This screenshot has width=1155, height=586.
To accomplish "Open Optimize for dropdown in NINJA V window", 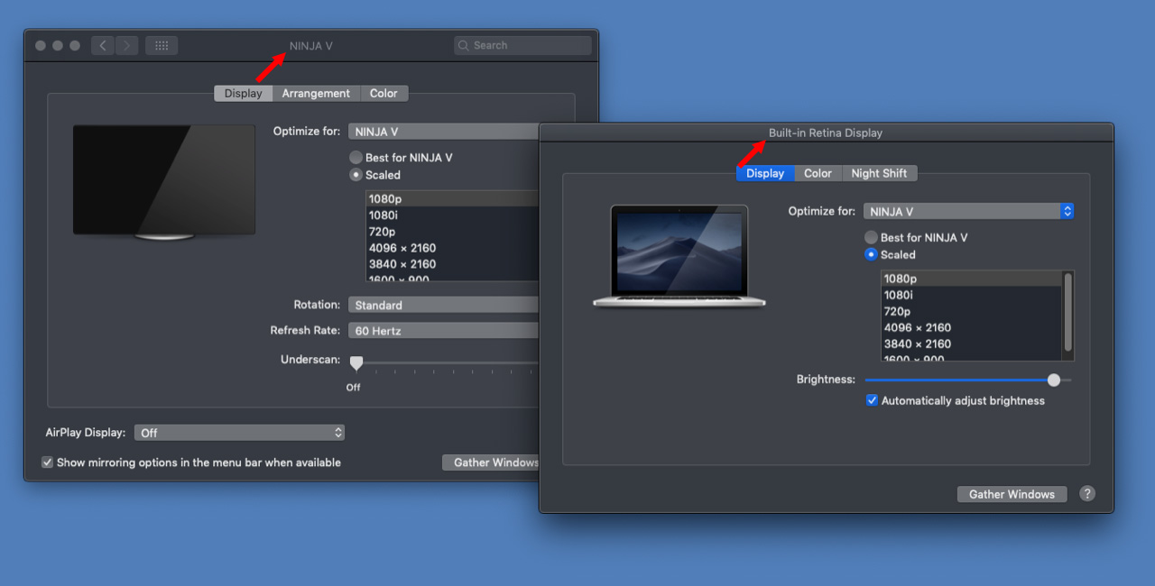I will click(x=444, y=132).
